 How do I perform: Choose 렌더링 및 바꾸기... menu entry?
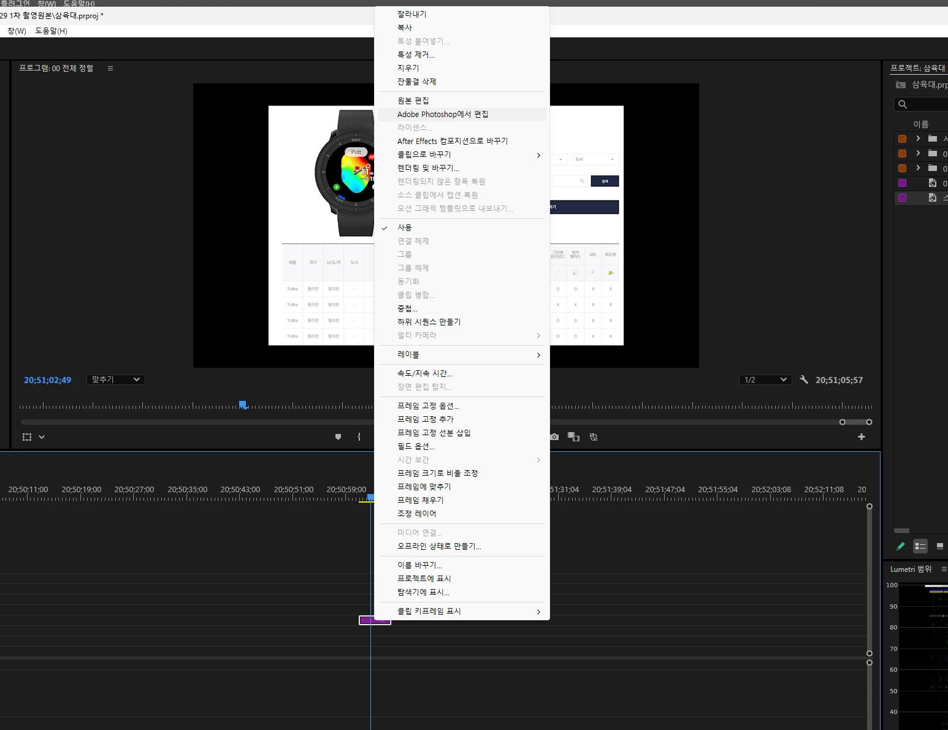click(x=462, y=168)
